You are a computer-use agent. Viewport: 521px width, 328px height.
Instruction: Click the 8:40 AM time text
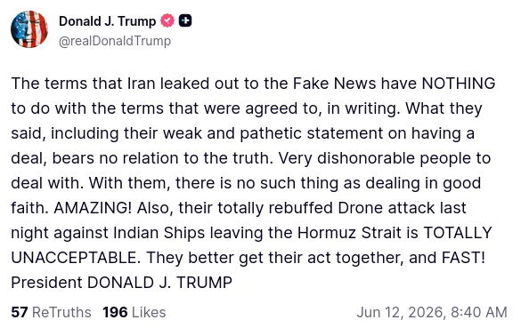tap(479, 312)
